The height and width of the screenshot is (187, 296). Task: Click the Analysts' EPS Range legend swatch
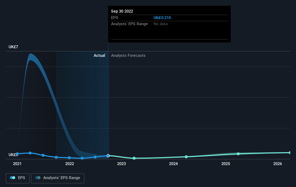tap(38, 178)
